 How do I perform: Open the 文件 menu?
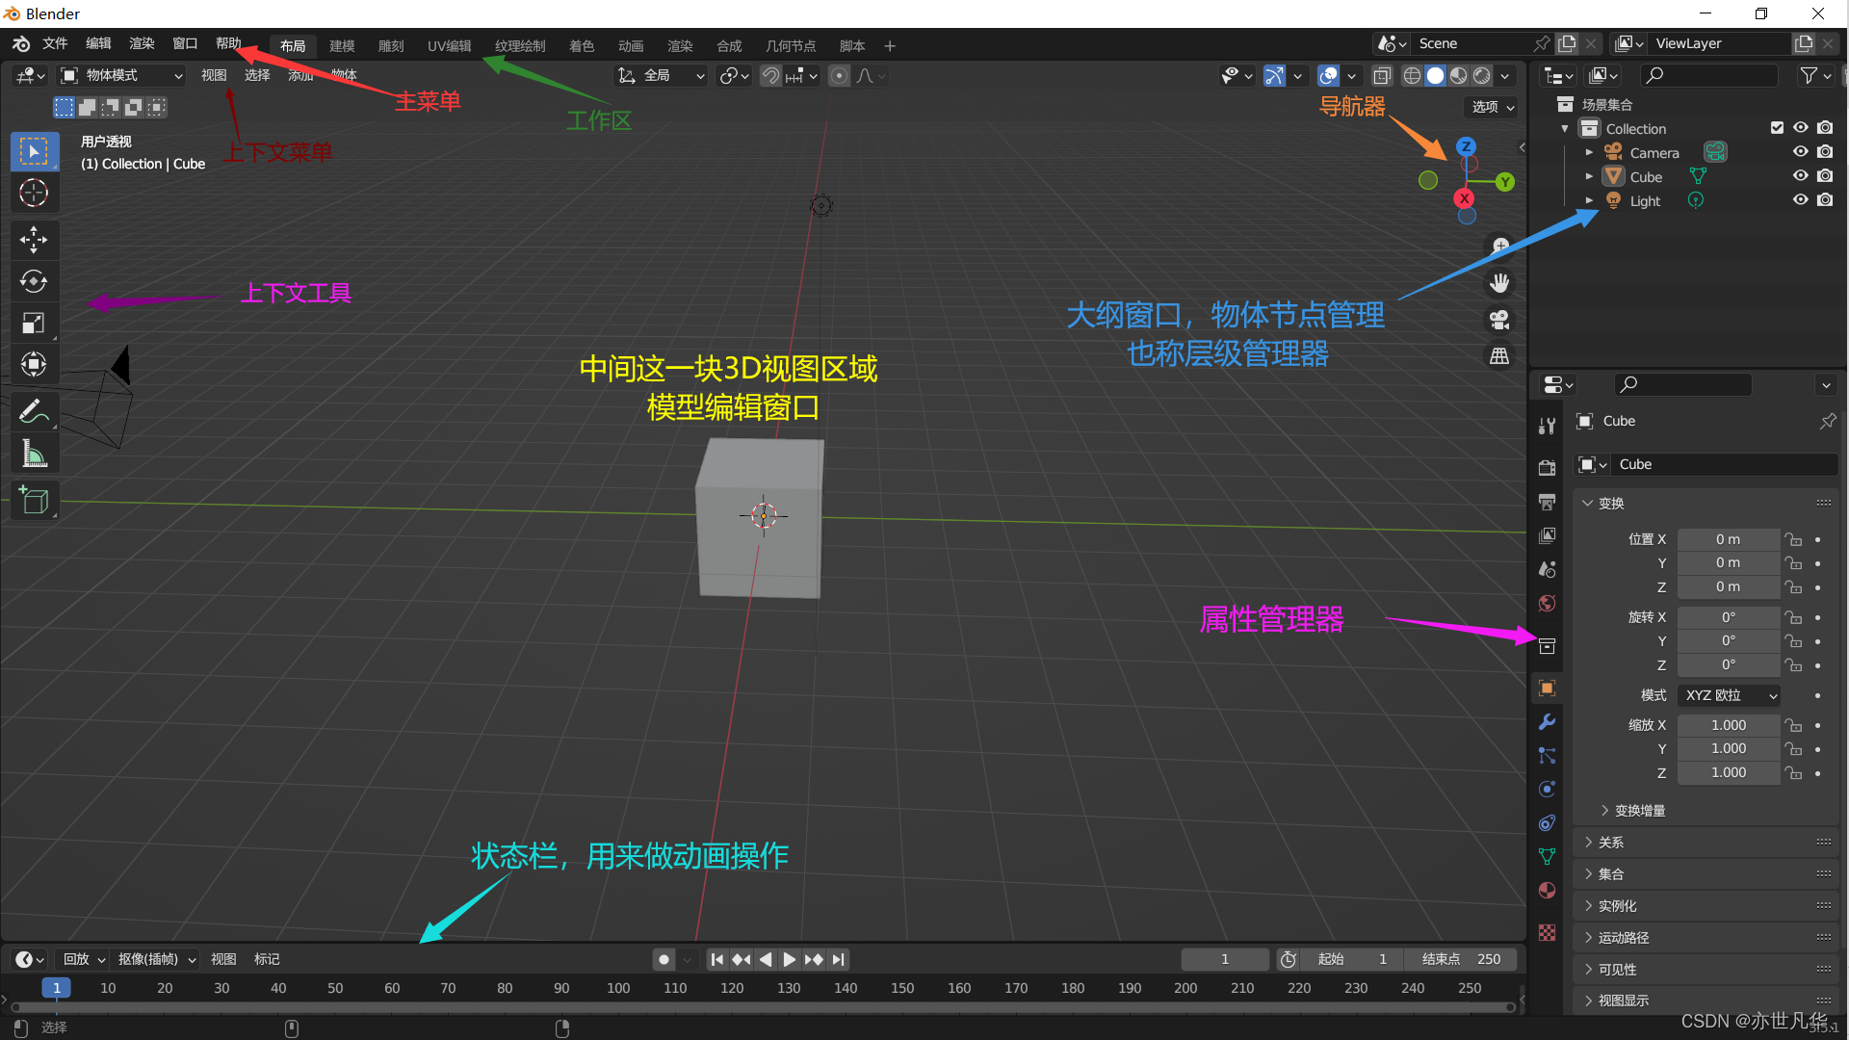click(55, 44)
